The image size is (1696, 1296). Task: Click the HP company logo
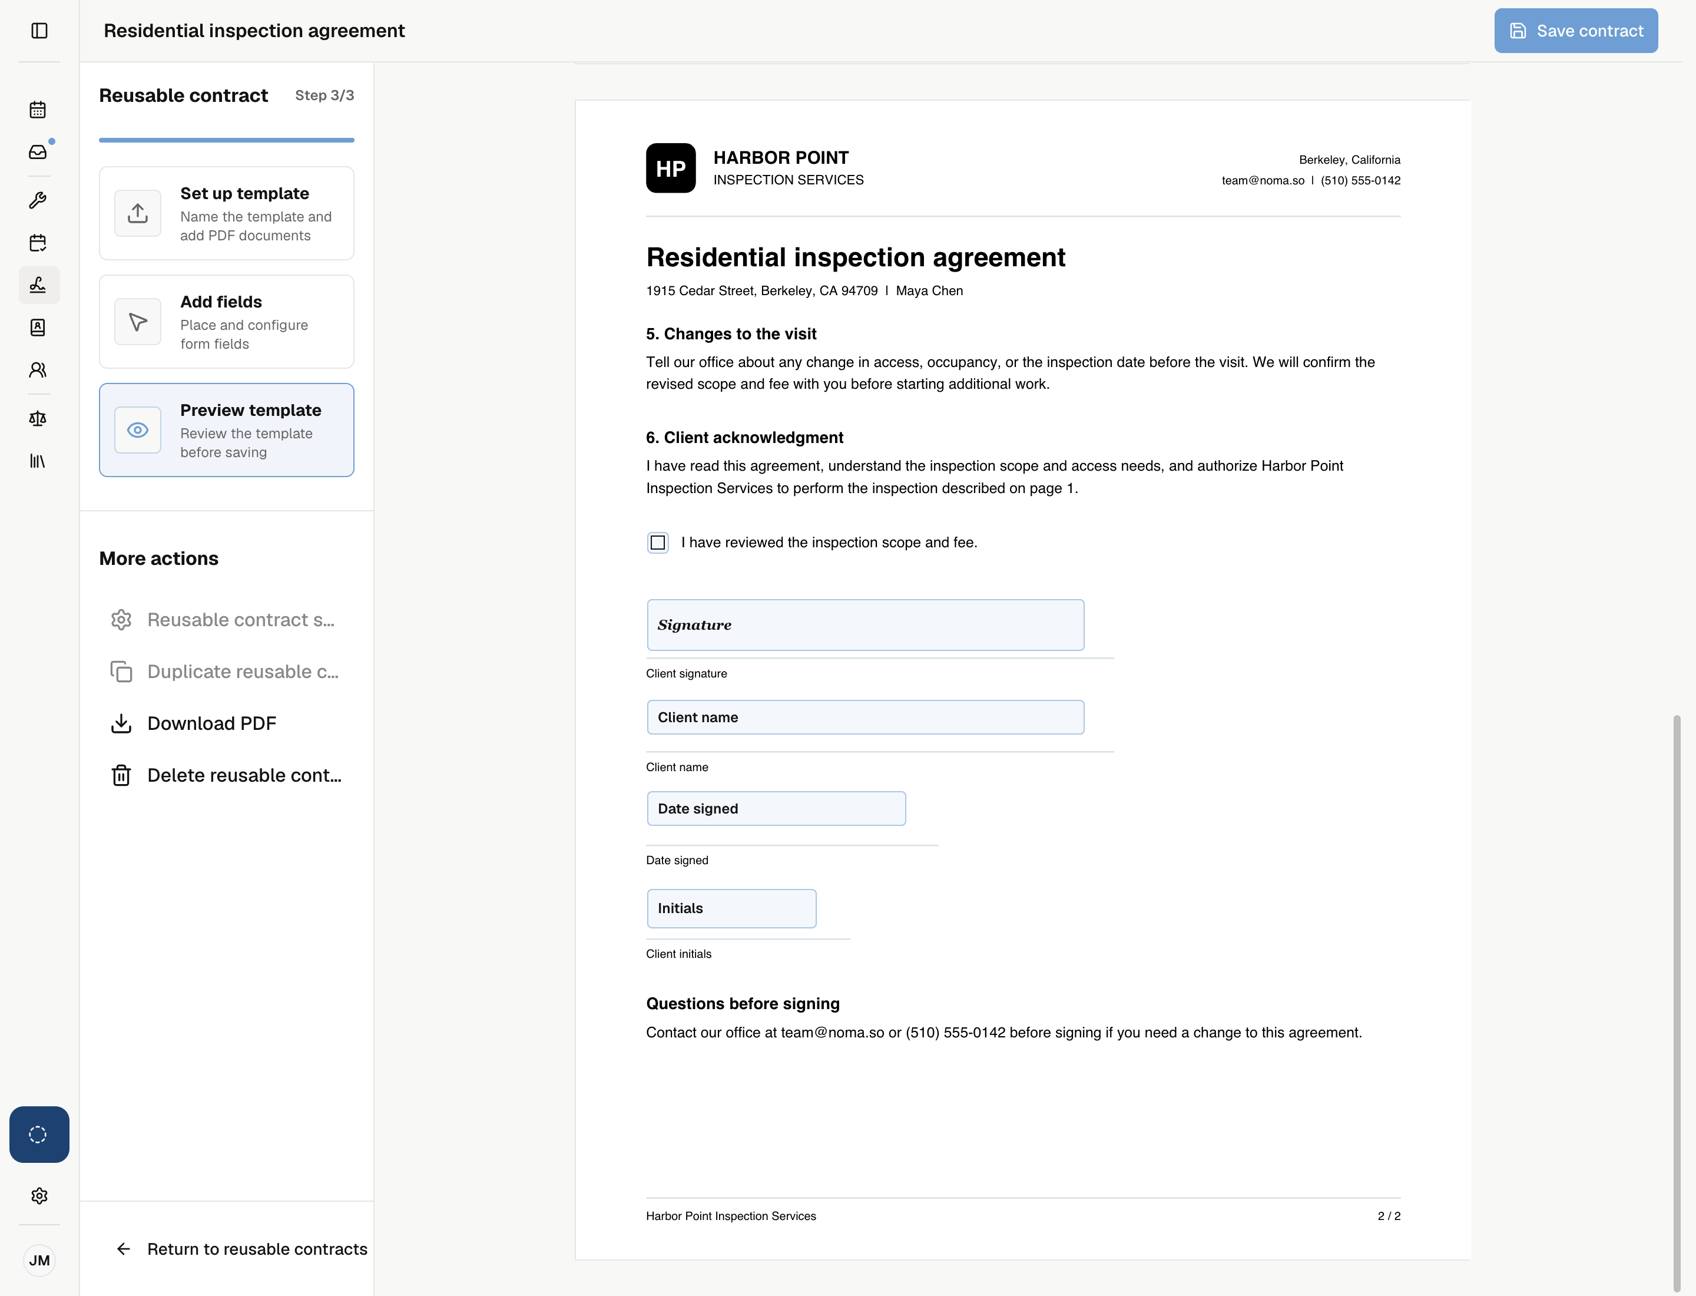coord(671,168)
